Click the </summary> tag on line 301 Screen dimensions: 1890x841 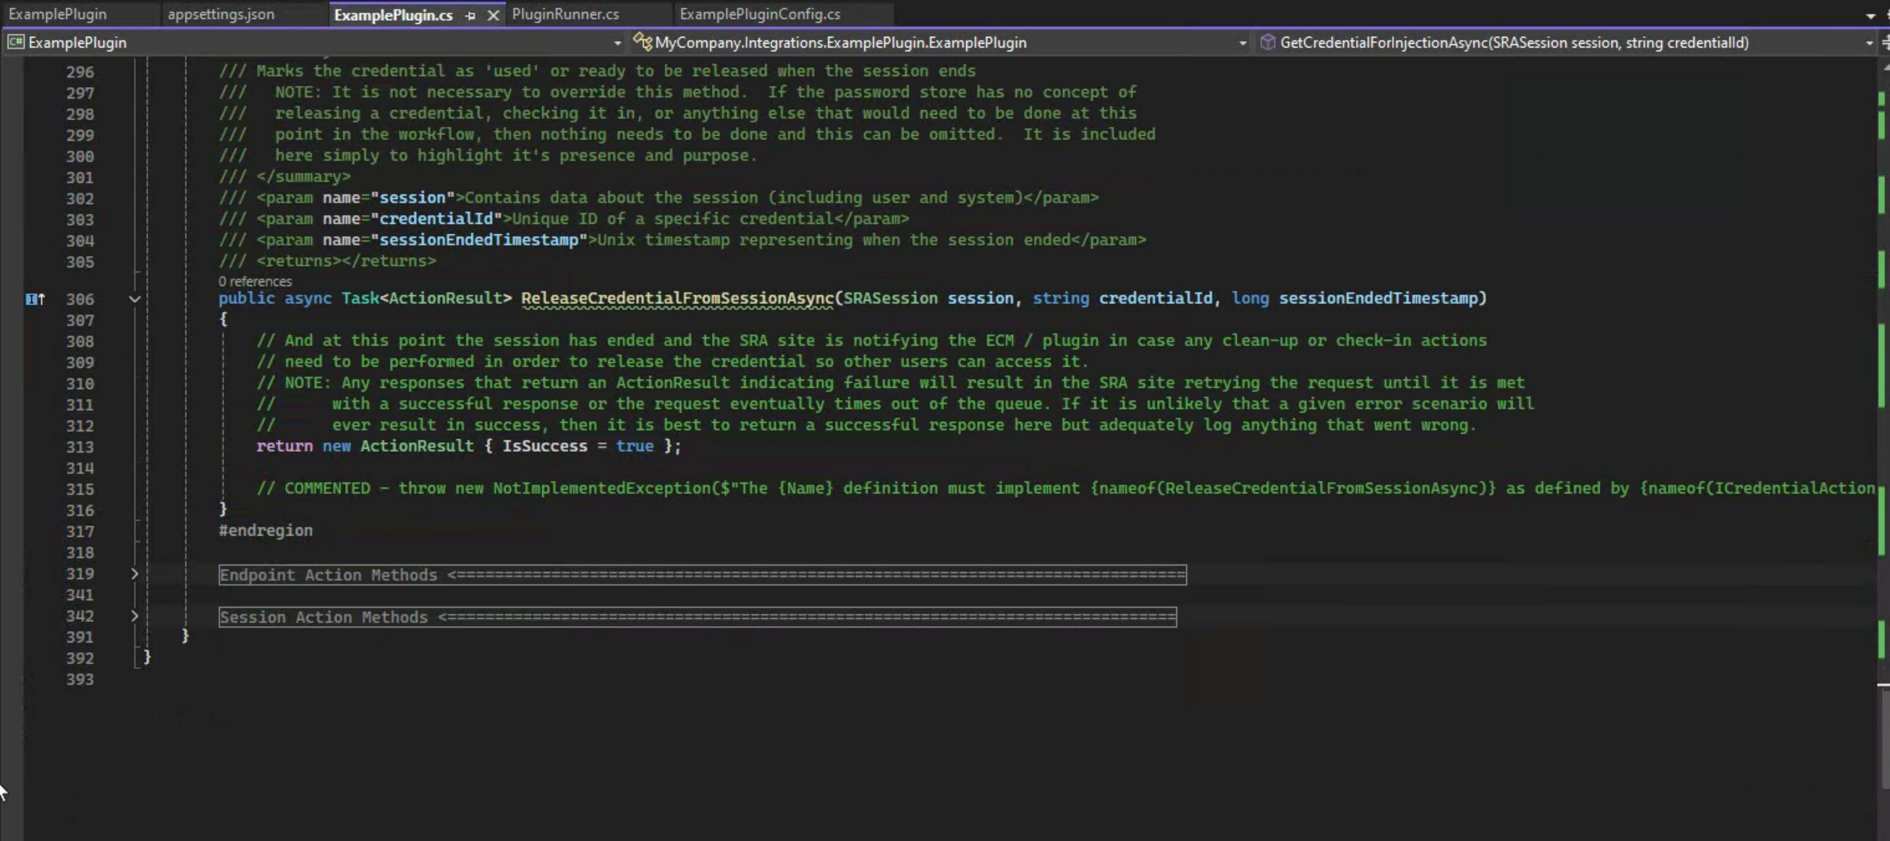[x=304, y=177]
